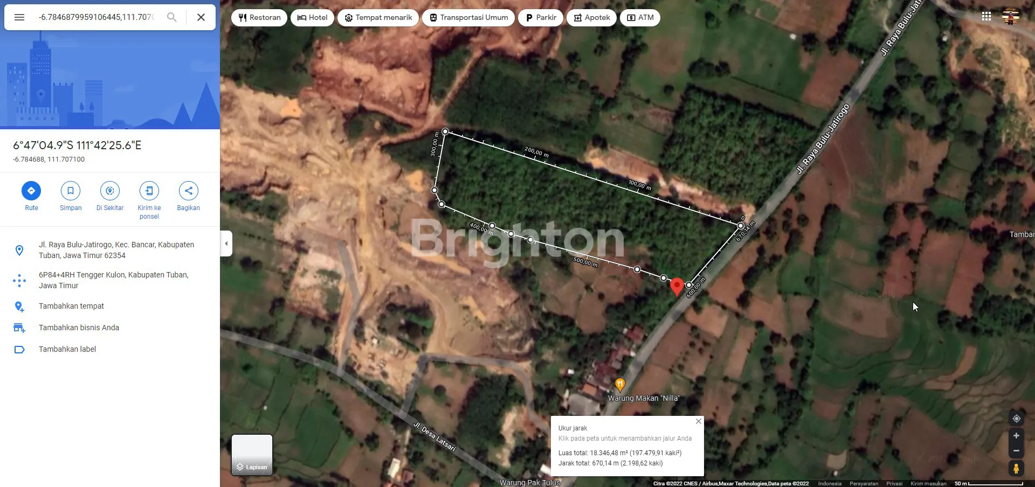
Task: Collapse the side panel arrow
Action: click(x=226, y=244)
